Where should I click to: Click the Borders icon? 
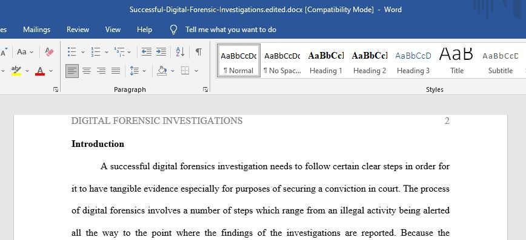coord(185,71)
